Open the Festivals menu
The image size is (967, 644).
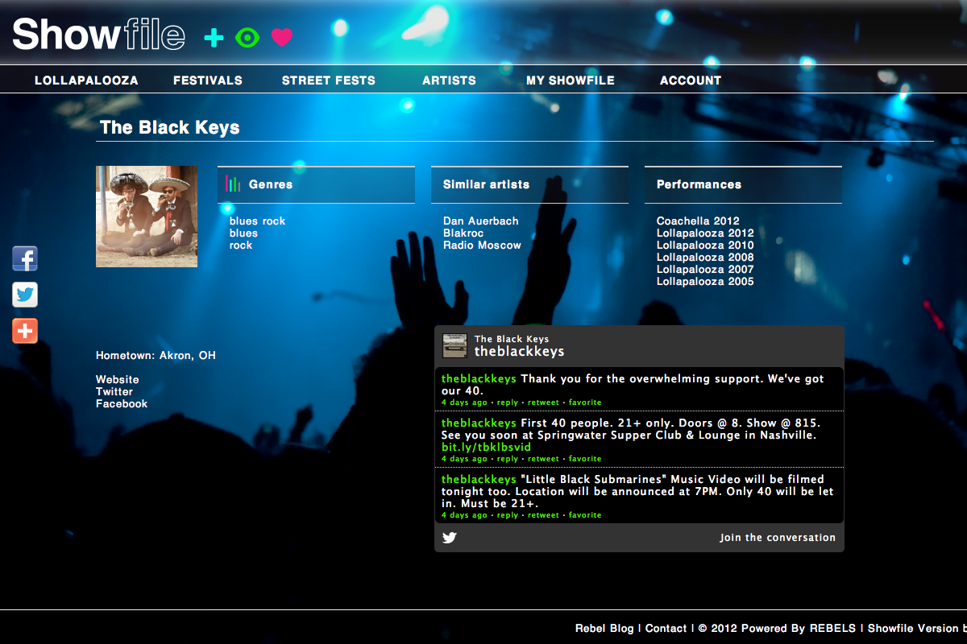tap(208, 80)
